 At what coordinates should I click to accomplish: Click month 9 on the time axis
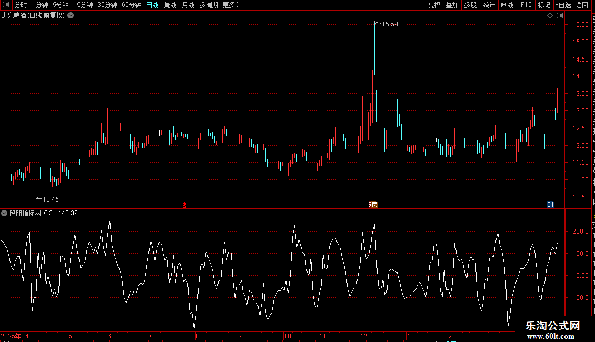(241, 336)
